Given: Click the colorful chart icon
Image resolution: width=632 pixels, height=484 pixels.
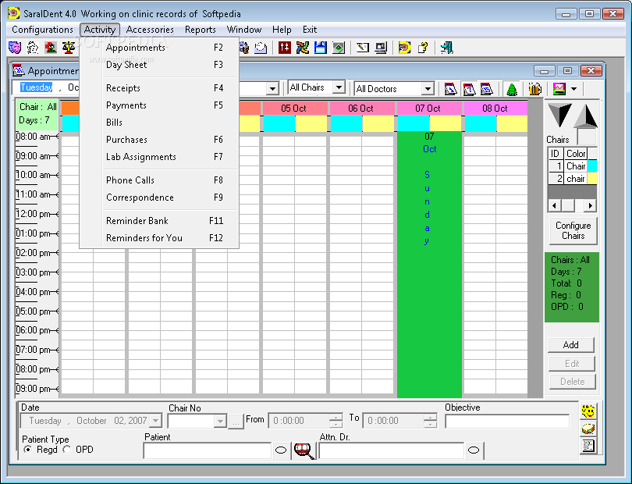Looking at the screenshot, I should 559,89.
